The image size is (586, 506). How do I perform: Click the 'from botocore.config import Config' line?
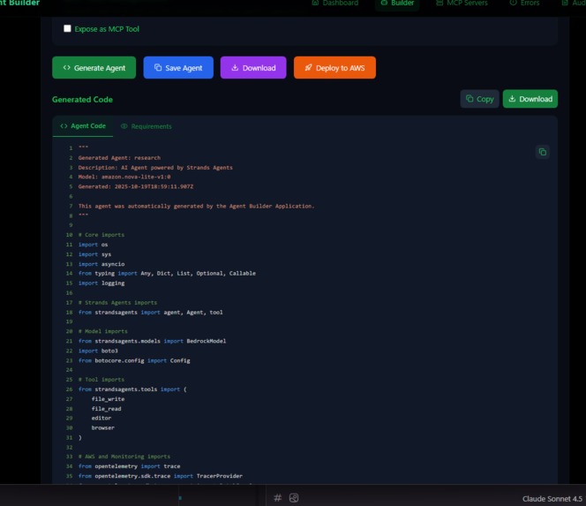click(134, 360)
